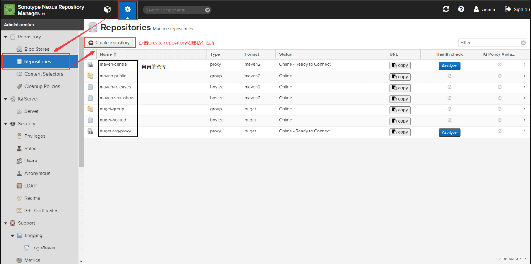
Task: Analyze maven-central health check
Action: tap(449, 66)
